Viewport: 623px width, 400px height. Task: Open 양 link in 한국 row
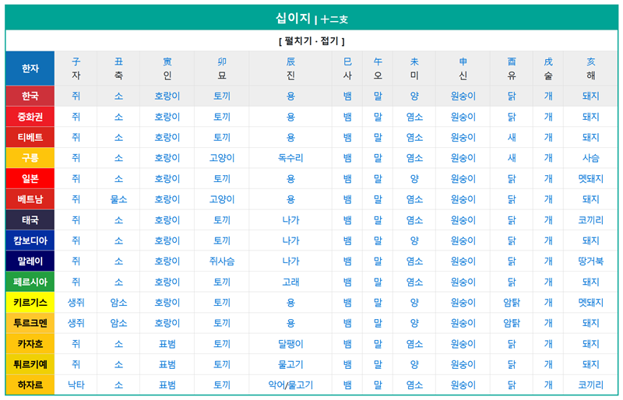tap(414, 96)
